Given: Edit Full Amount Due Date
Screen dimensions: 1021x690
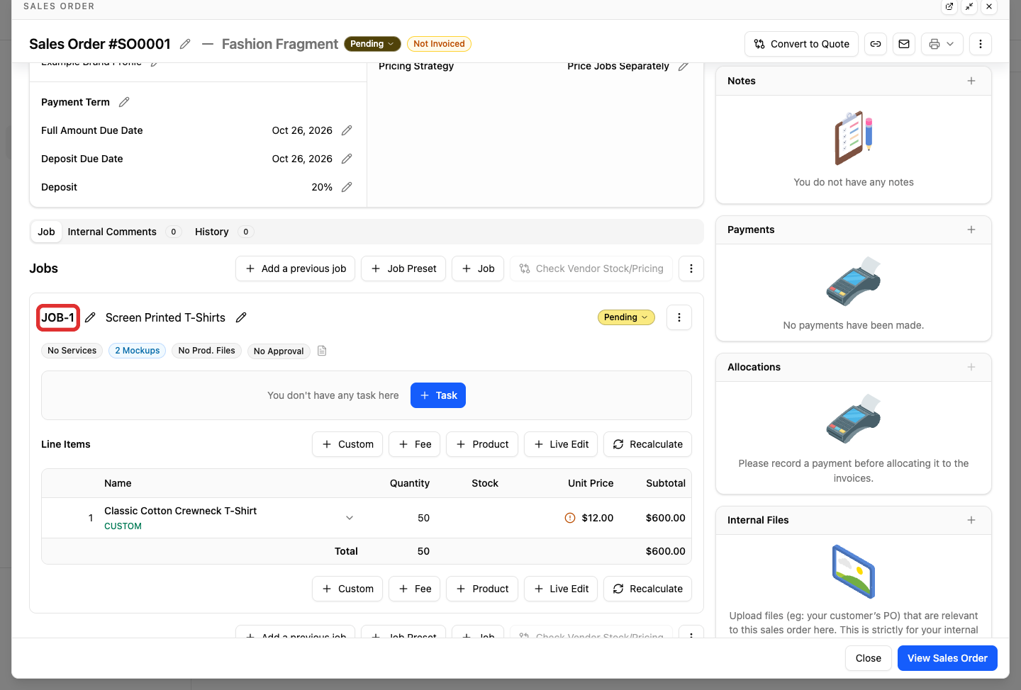Looking at the screenshot, I should click(347, 130).
